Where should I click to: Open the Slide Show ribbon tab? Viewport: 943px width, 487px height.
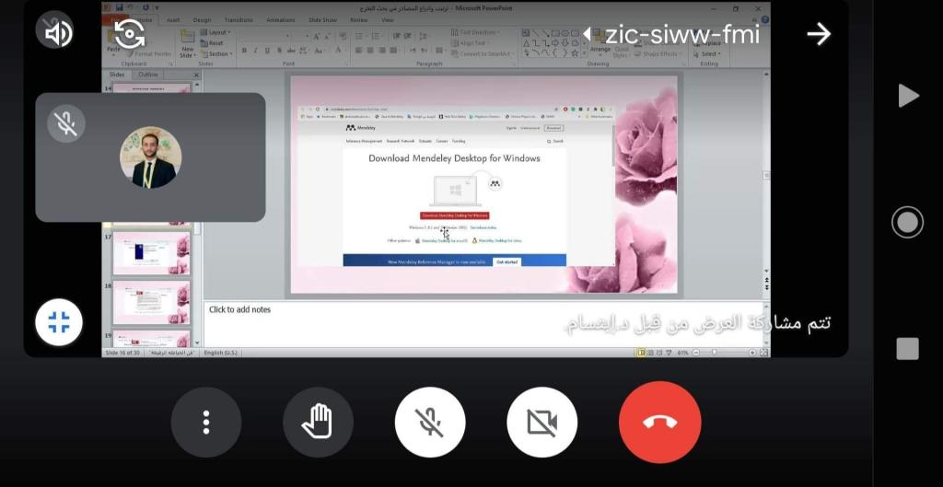pos(322,19)
